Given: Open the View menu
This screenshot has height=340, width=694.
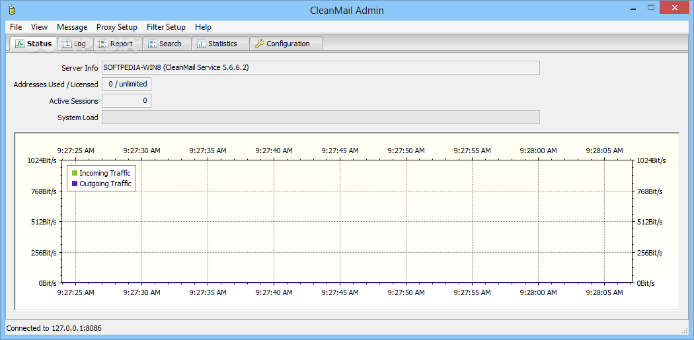Looking at the screenshot, I should [40, 27].
